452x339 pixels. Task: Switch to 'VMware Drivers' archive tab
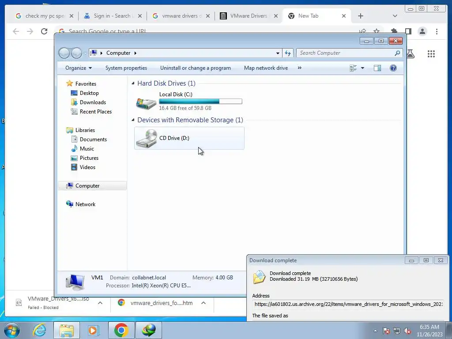[249, 16]
